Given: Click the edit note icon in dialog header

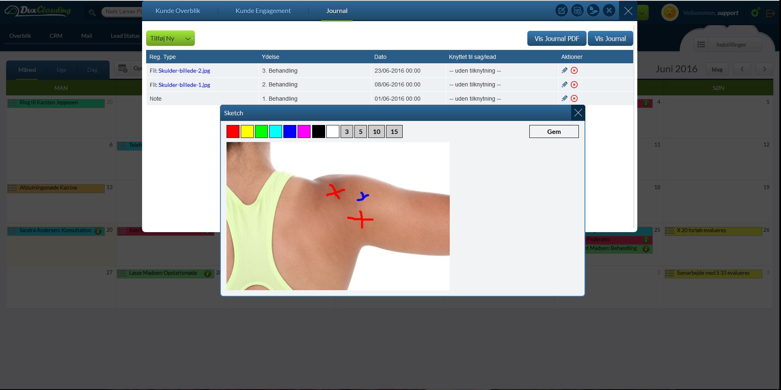Looking at the screenshot, I should pyautogui.click(x=561, y=11).
